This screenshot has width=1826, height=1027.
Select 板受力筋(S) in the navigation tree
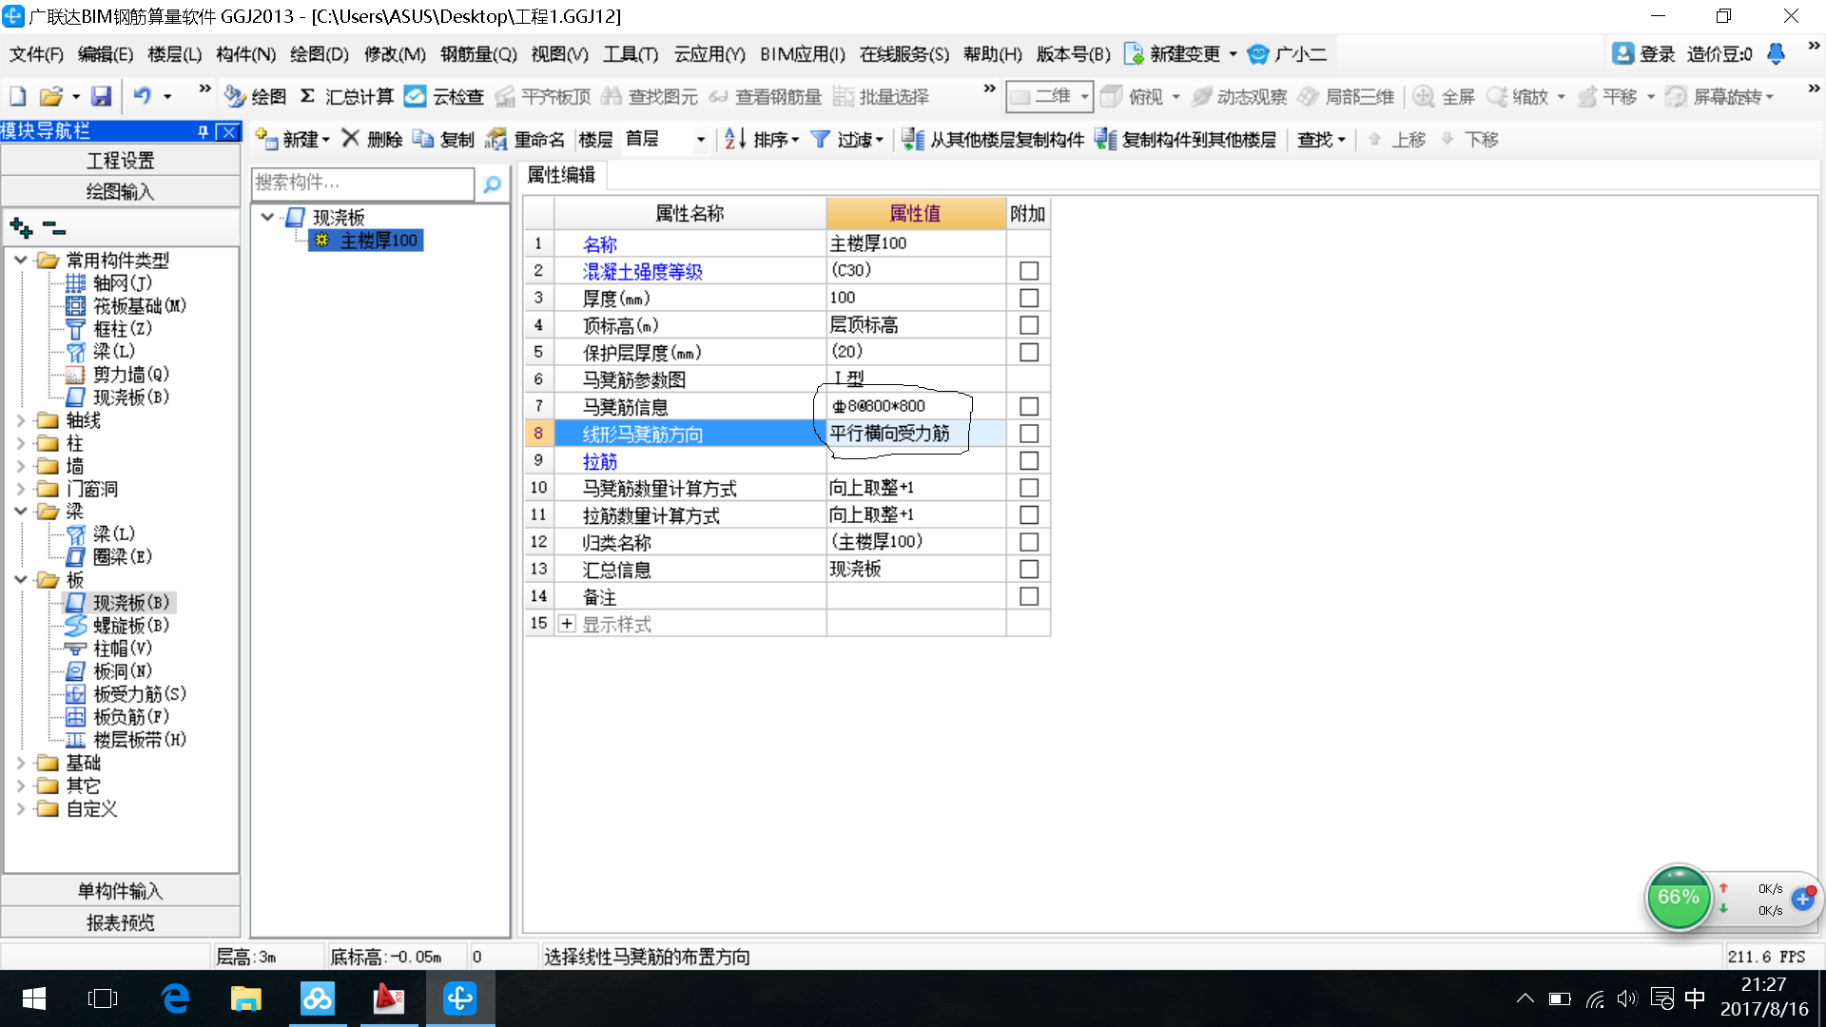(x=126, y=693)
